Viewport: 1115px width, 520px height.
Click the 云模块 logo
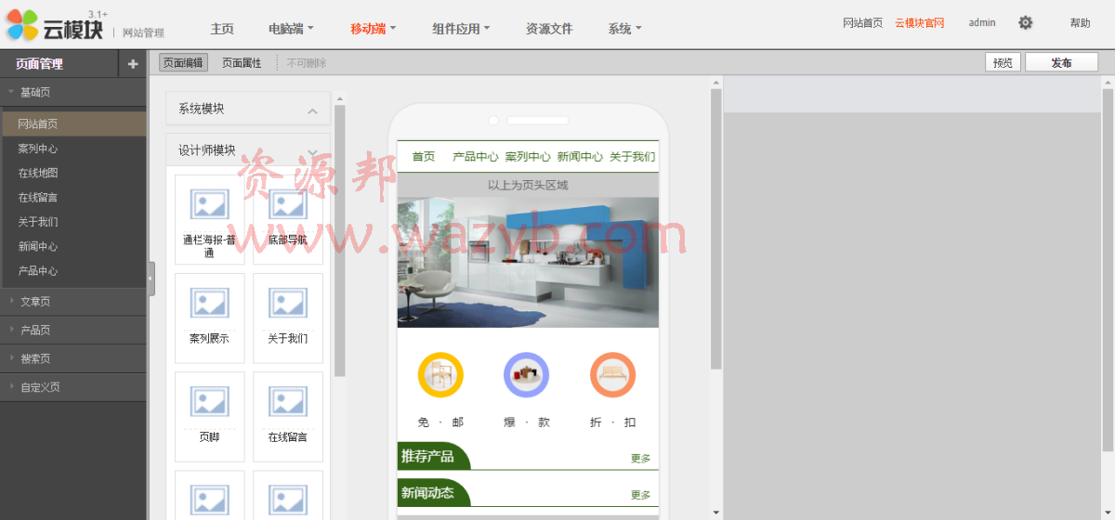click(57, 25)
